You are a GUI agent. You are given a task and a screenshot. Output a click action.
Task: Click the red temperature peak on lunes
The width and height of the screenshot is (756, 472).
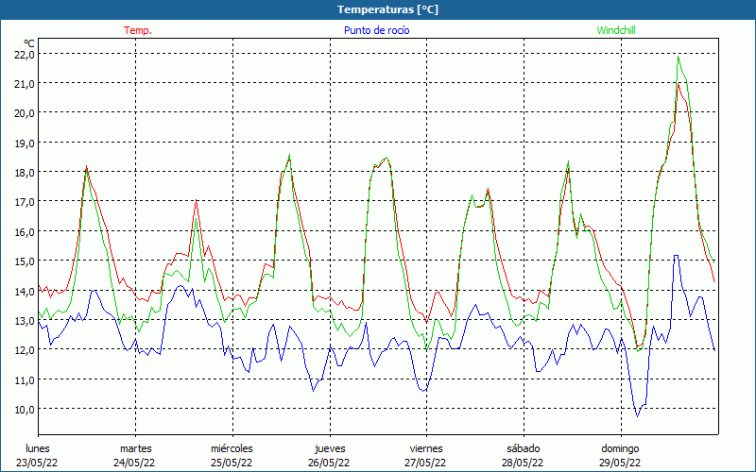point(87,166)
